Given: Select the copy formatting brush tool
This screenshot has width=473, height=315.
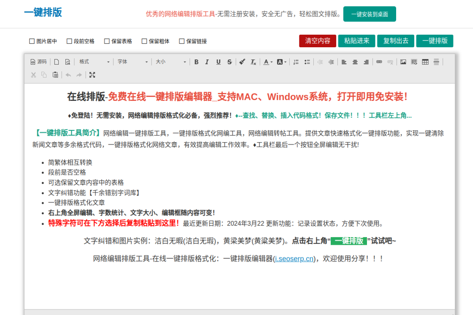Looking at the screenshot, I should point(242,62).
